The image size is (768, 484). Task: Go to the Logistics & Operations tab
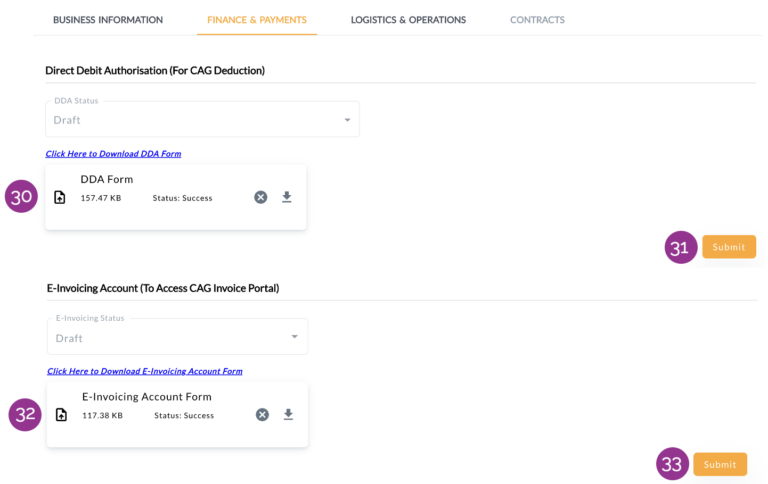pyautogui.click(x=408, y=20)
